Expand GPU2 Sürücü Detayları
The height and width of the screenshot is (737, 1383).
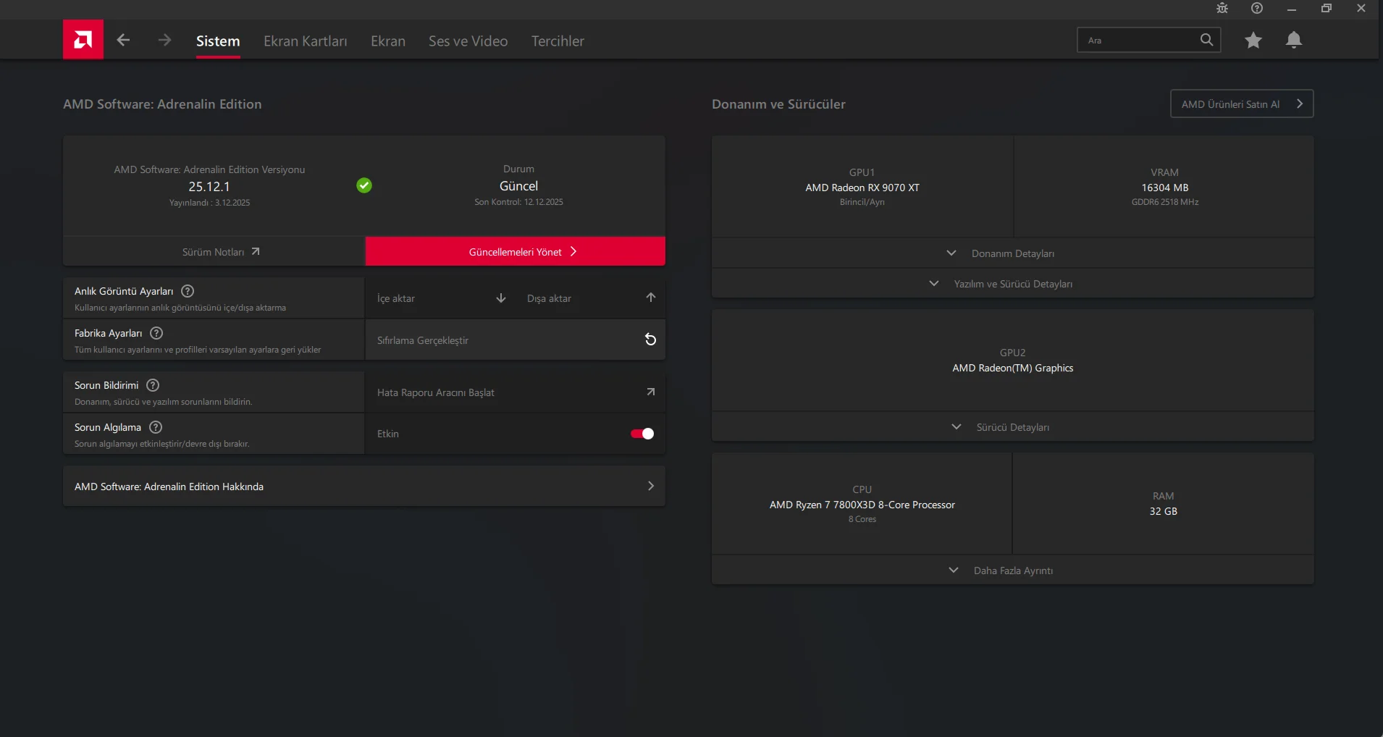1012,427
